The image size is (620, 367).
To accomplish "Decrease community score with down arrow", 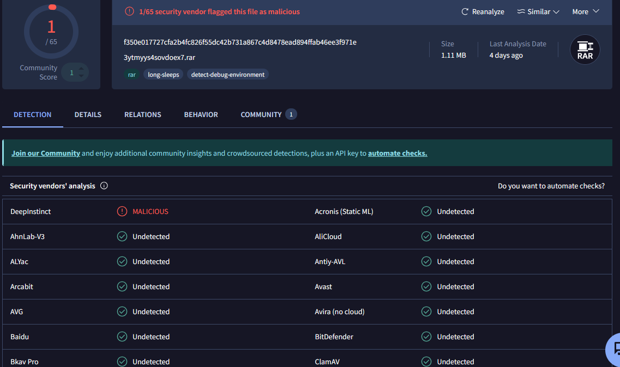I will click(81, 76).
